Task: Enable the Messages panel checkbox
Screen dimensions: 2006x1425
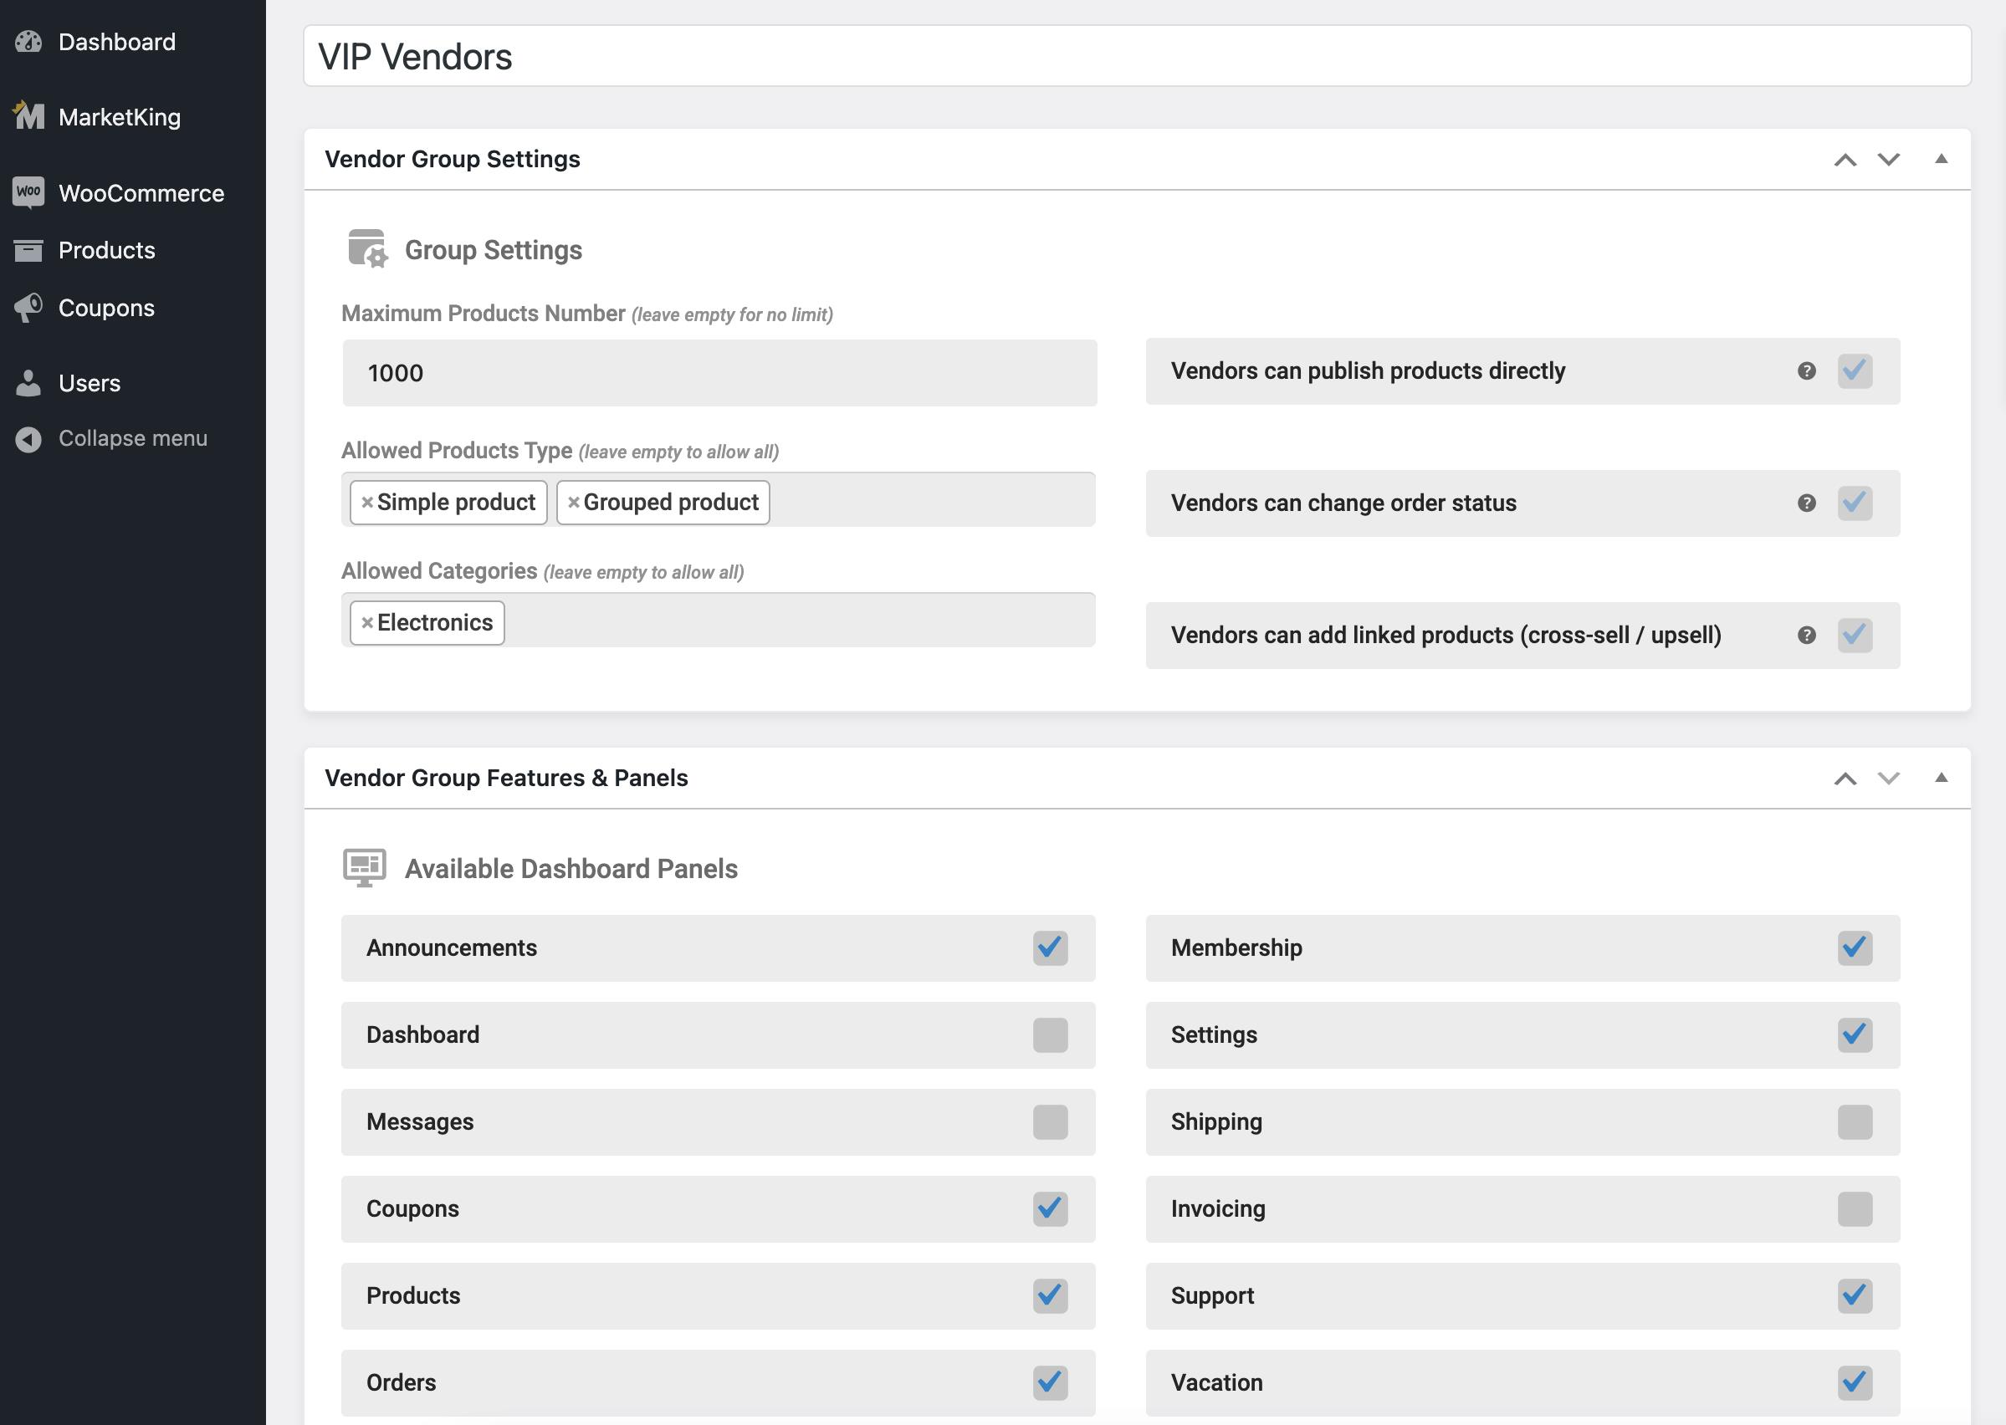Action: pyautogui.click(x=1050, y=1122)
